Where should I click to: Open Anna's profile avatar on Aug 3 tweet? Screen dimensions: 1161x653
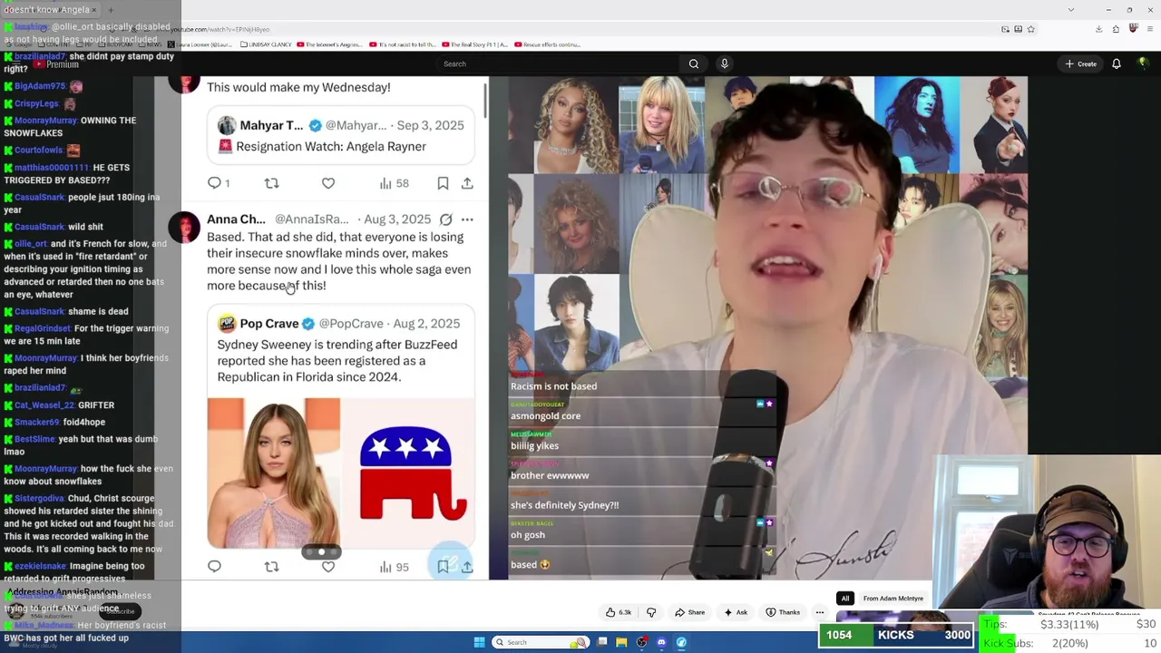click(x=184, y=228)
